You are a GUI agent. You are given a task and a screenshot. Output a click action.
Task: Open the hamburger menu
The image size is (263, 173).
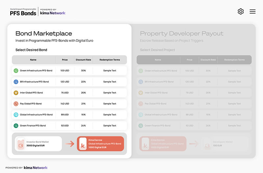[x=252, y=12]
